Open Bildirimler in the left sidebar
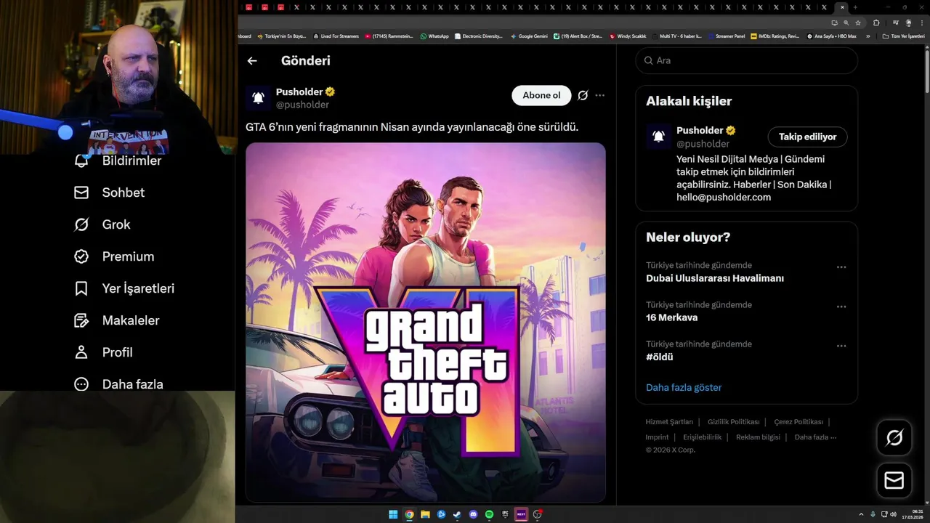The width and height of the screenshot is (930, 523). pos(117,161)
